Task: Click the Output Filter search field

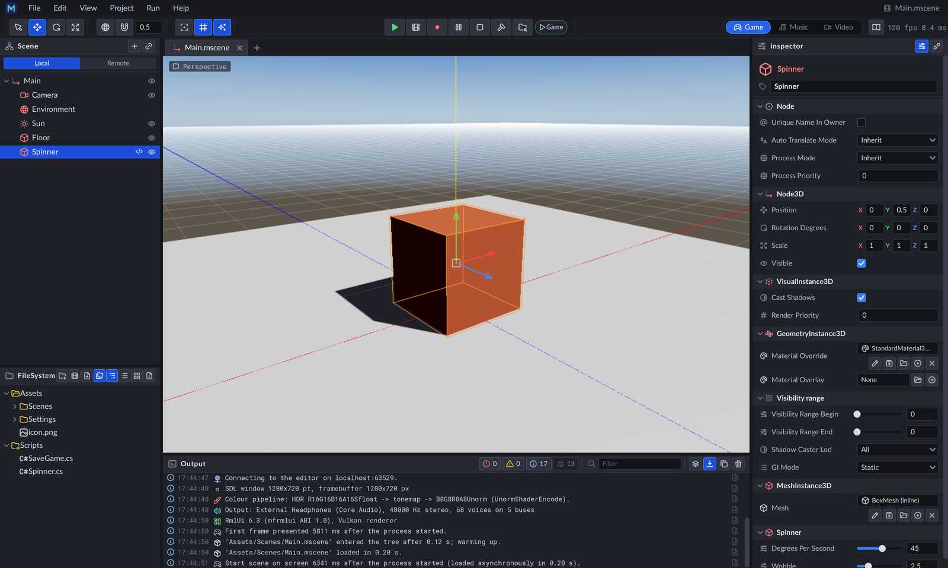Action: (x=639, y=464)
